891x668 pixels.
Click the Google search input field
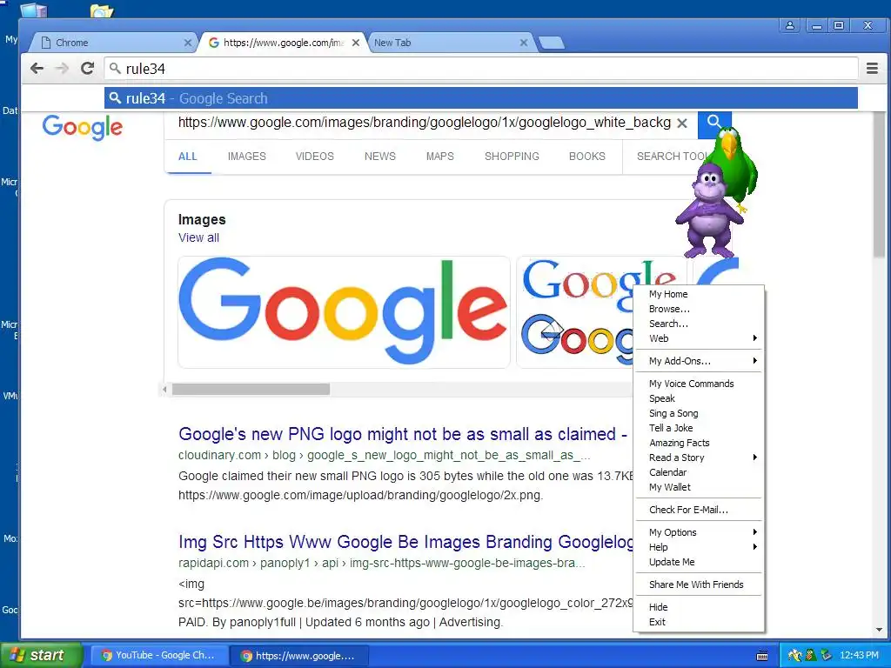tap(424, 123)
